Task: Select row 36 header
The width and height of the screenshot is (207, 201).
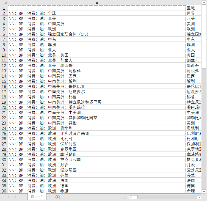Action: (4, 191)
